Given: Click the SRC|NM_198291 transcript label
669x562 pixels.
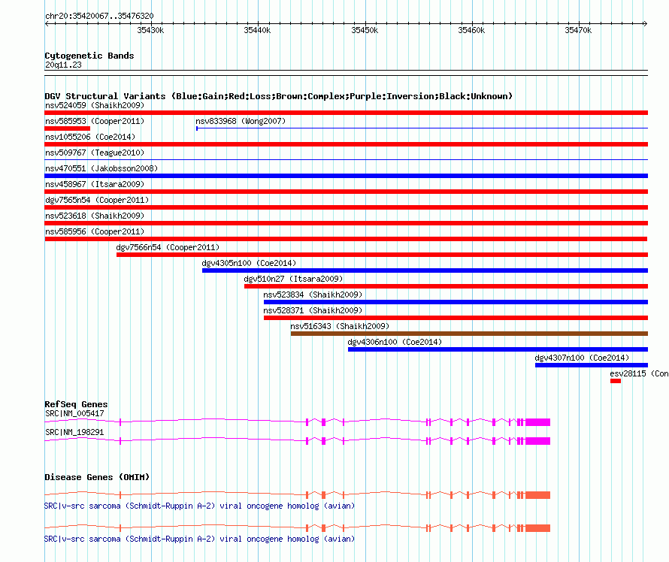Looking at the screenshot, I should coord(74,432).
